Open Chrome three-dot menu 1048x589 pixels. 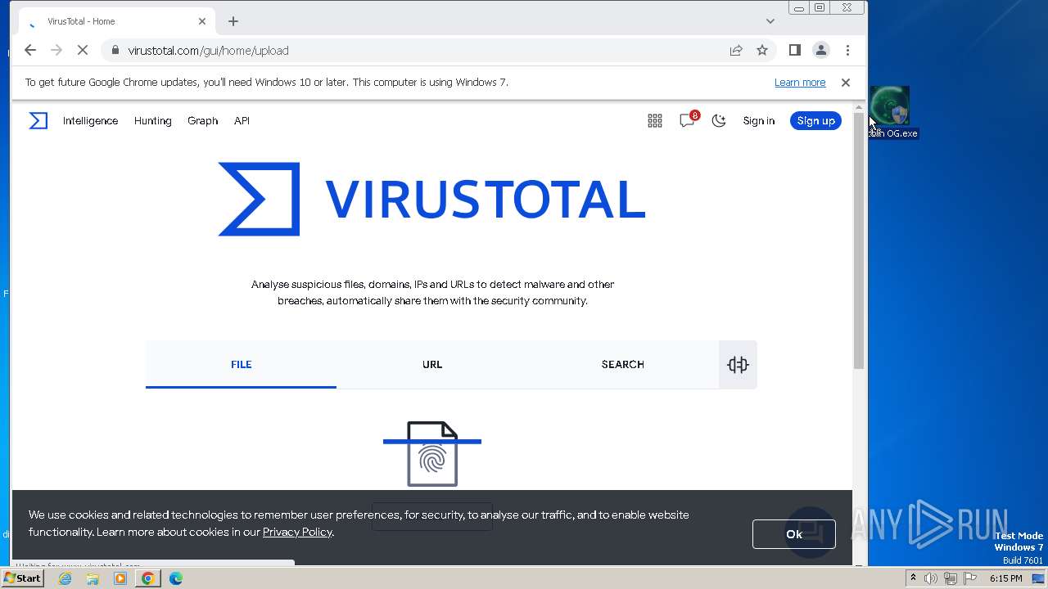click(847, 51)
